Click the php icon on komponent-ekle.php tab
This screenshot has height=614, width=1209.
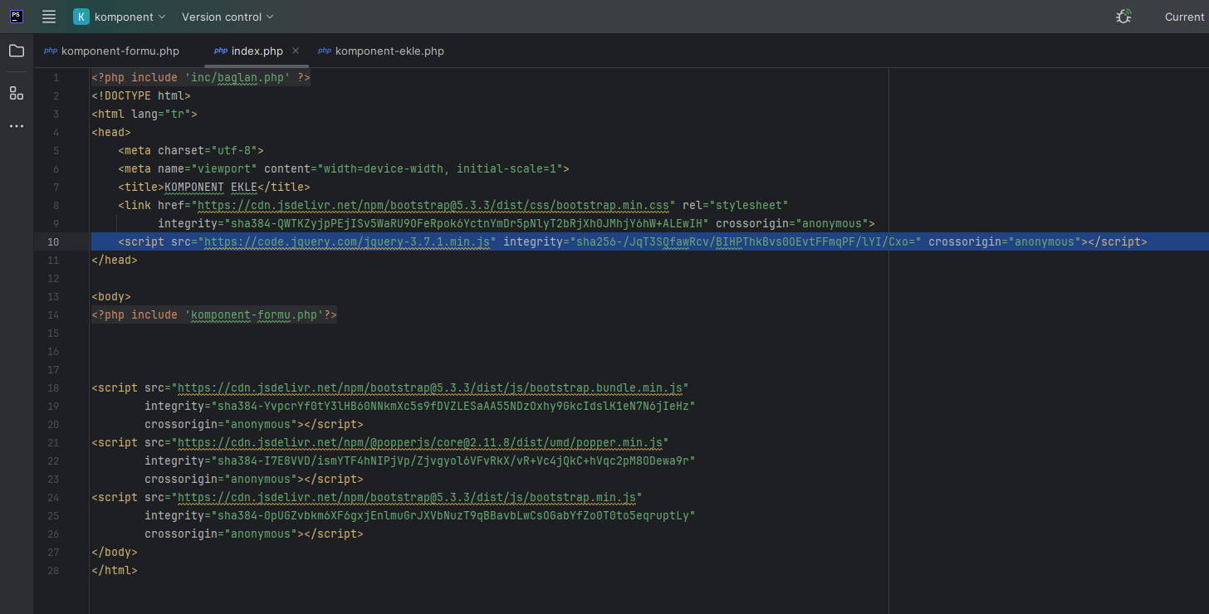(x=325, y=51)
